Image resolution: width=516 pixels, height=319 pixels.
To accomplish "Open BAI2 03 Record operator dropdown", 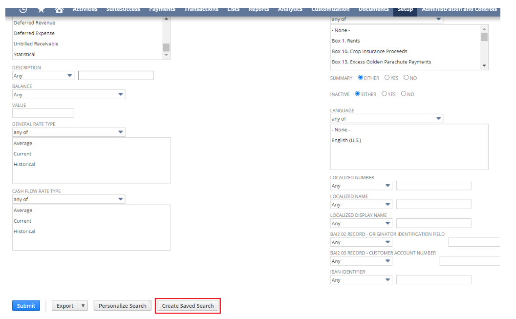I will click(361, 261).
